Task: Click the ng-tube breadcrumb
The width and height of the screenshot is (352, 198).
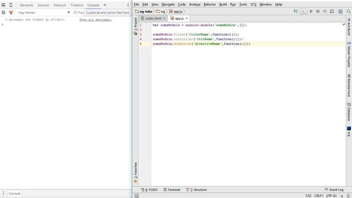Action: point(144,11)
